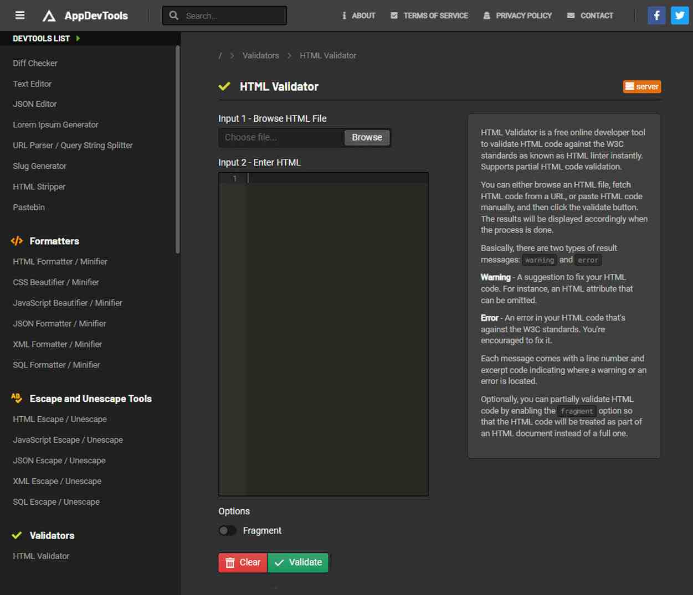Click the Browse file button

pos(367,137)
